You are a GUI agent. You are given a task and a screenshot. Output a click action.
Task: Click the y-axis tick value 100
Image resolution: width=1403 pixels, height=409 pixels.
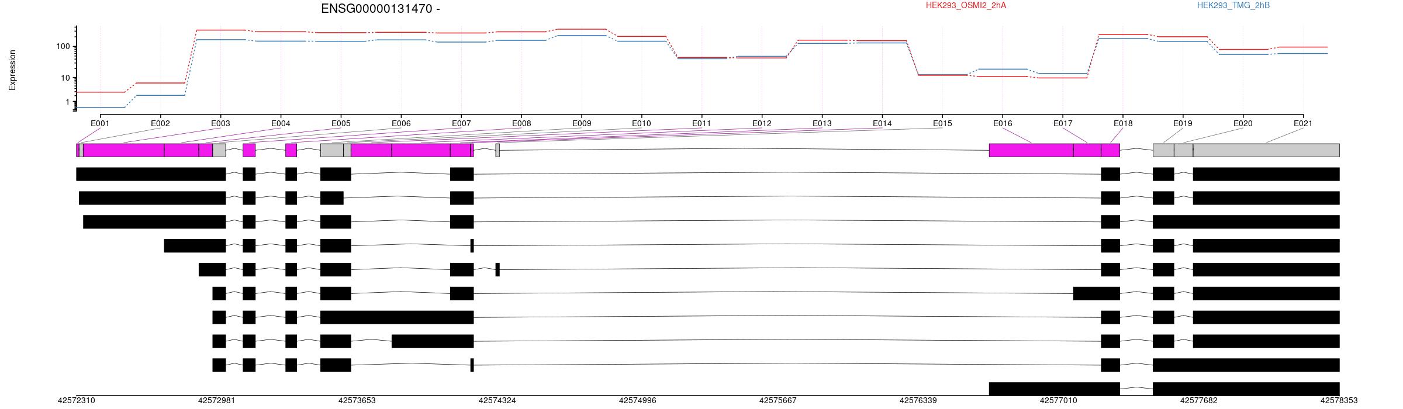(63, 47)
